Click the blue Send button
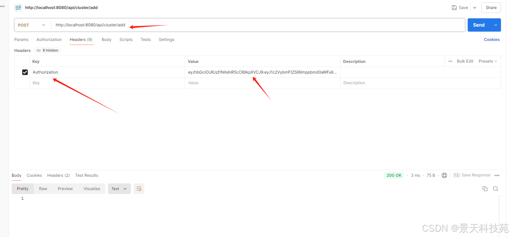This screenshot has height=237, width=510. (x=478, y=25)
